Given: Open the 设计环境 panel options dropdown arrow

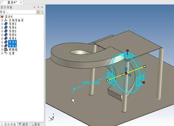Looking at the screenshot, I should [x=34, y=7].
